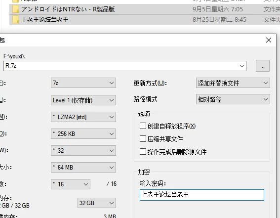Close the archive dialog with X

[268, 40]
